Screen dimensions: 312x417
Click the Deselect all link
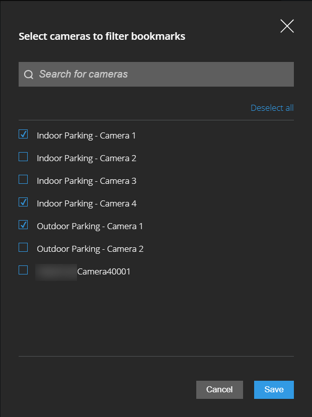[272, 108]
